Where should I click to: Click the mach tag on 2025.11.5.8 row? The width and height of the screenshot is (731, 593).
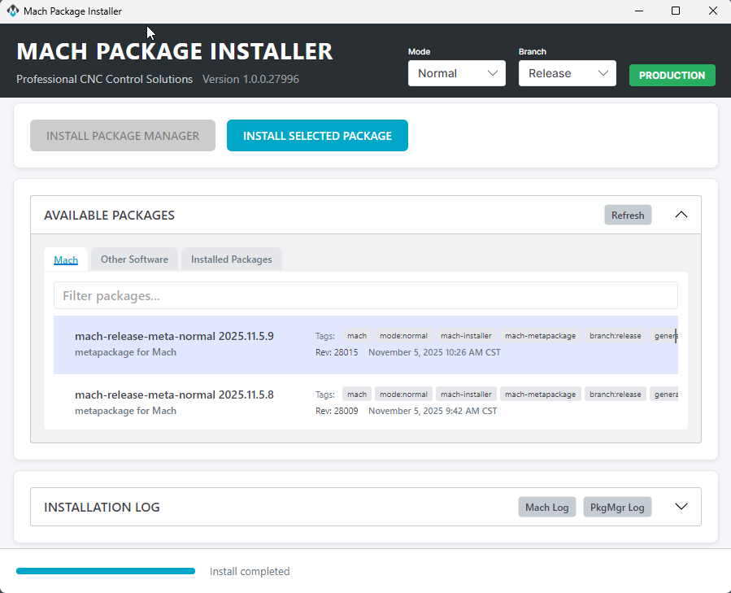(357, 395)
